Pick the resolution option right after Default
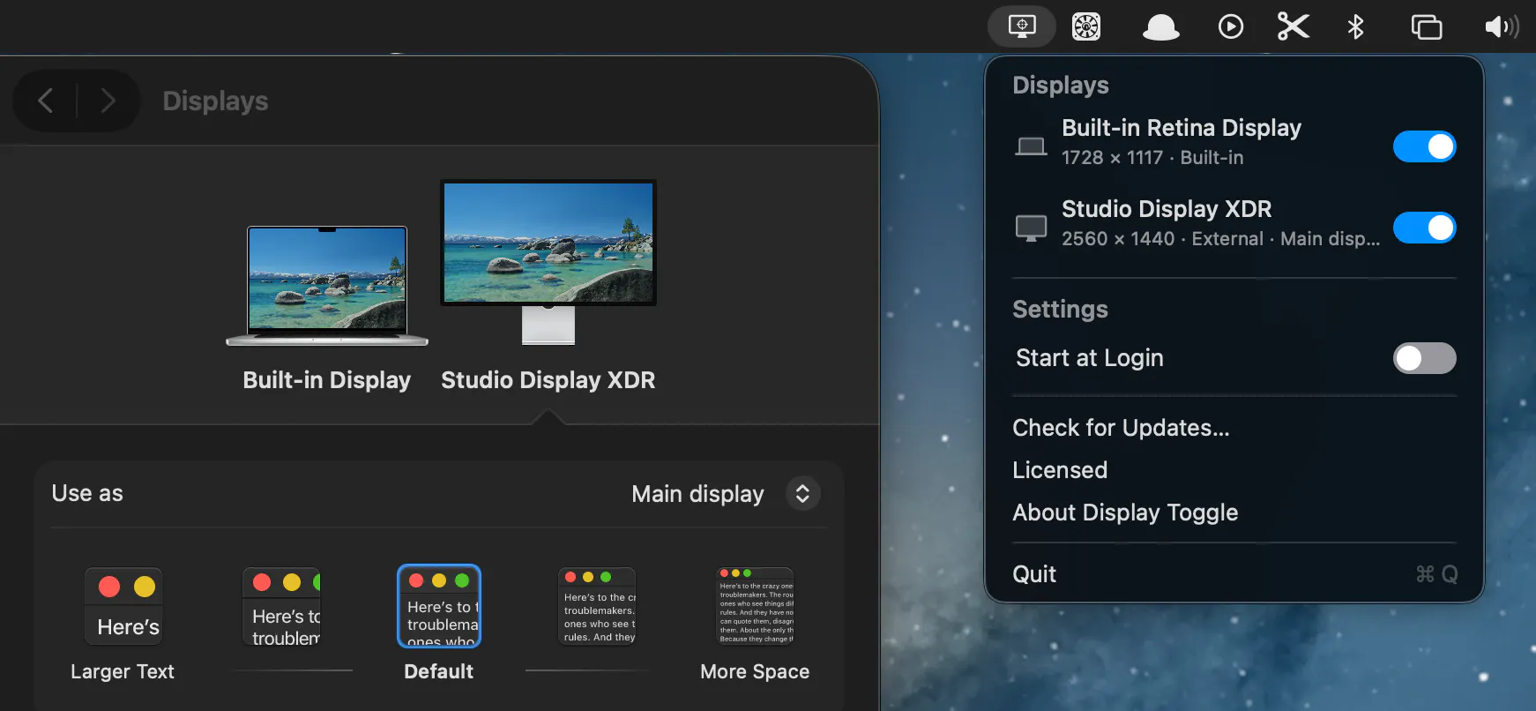The image size is (1536, 711). (597, 606)
